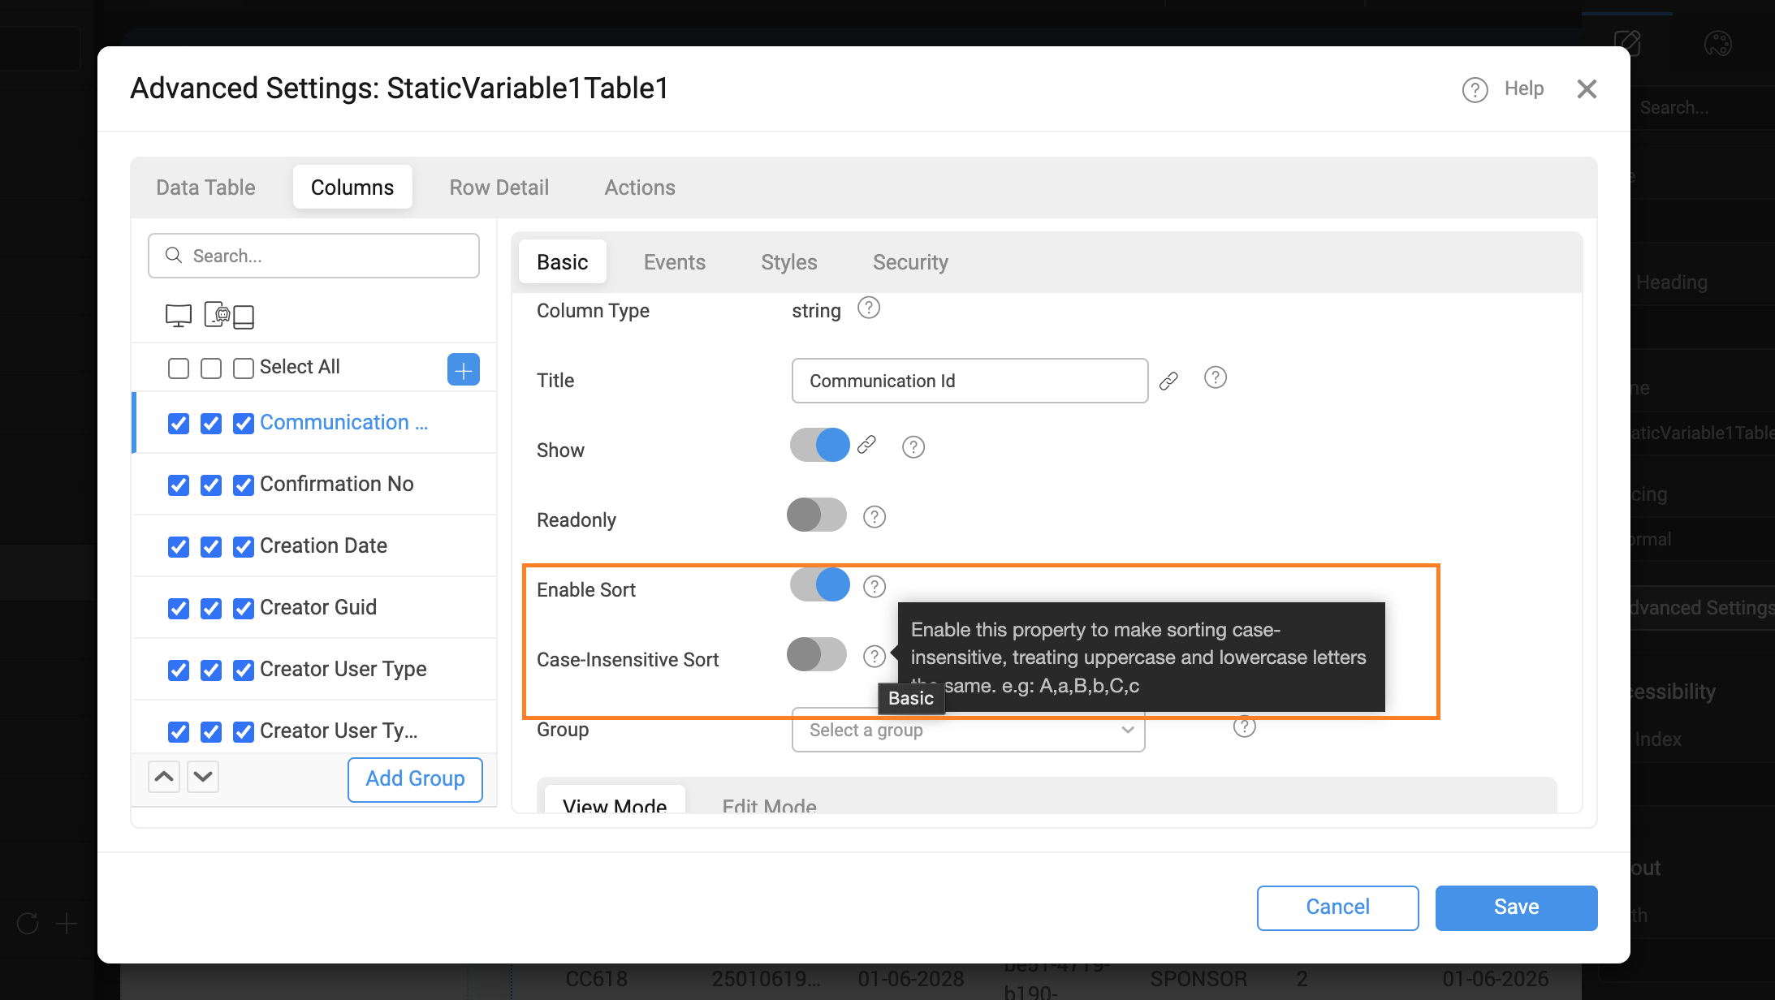Switch to the Row Detail tab
Image resolution: width=1775 pixels, height=1000 pixels.
(499, 187)
